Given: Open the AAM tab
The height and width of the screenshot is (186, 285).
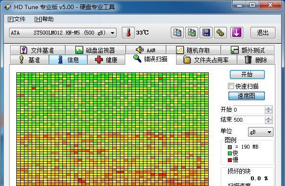Looking at the screenshot, I should point(146,50).
